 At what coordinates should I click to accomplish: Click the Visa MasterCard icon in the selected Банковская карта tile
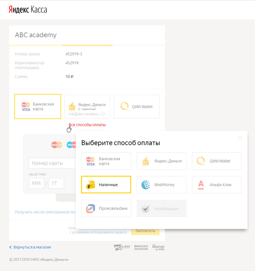point(26,107)
